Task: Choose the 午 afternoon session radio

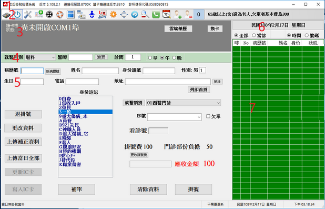Action: (162, 58)
